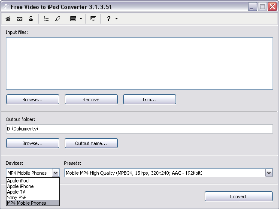This screenshot has height=209, width=279.
Task: Click the output folder path field
Action: point(139,129)
